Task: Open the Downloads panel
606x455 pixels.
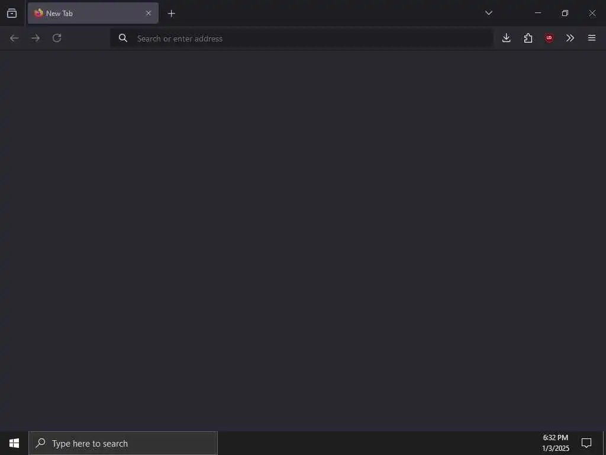Action: [507, 38]
